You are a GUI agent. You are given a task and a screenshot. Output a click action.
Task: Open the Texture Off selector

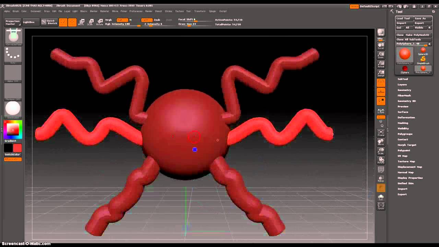pyautogui.click(x=13, y=92)
